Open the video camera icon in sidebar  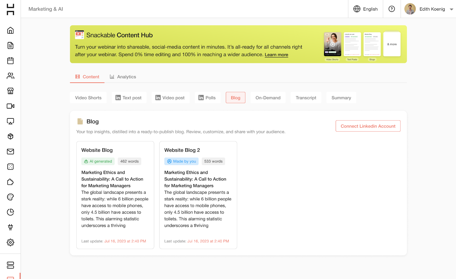[x=10, y=106]
